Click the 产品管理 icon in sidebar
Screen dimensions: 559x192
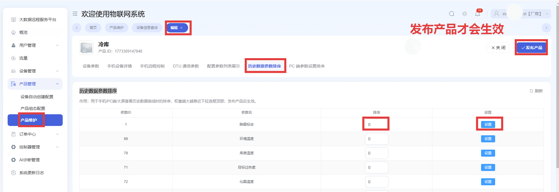[x=13, y=84]
